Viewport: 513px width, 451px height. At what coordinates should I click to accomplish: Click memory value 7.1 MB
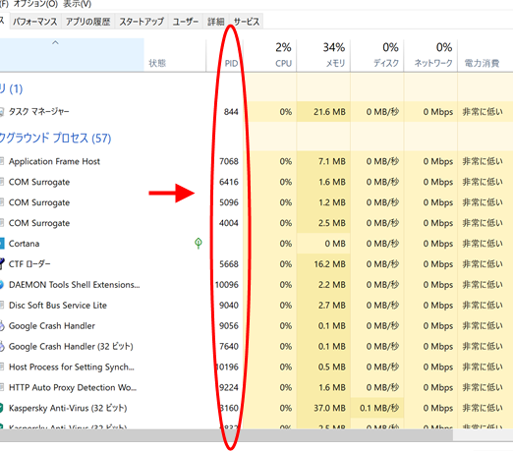331,161
